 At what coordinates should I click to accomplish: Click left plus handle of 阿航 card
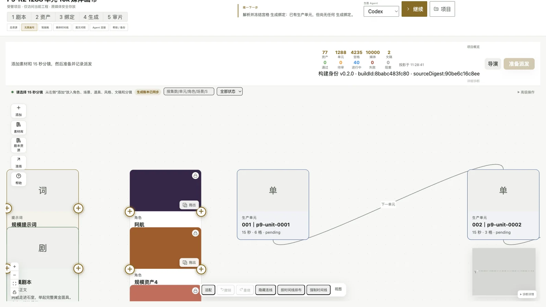[130, 212]
